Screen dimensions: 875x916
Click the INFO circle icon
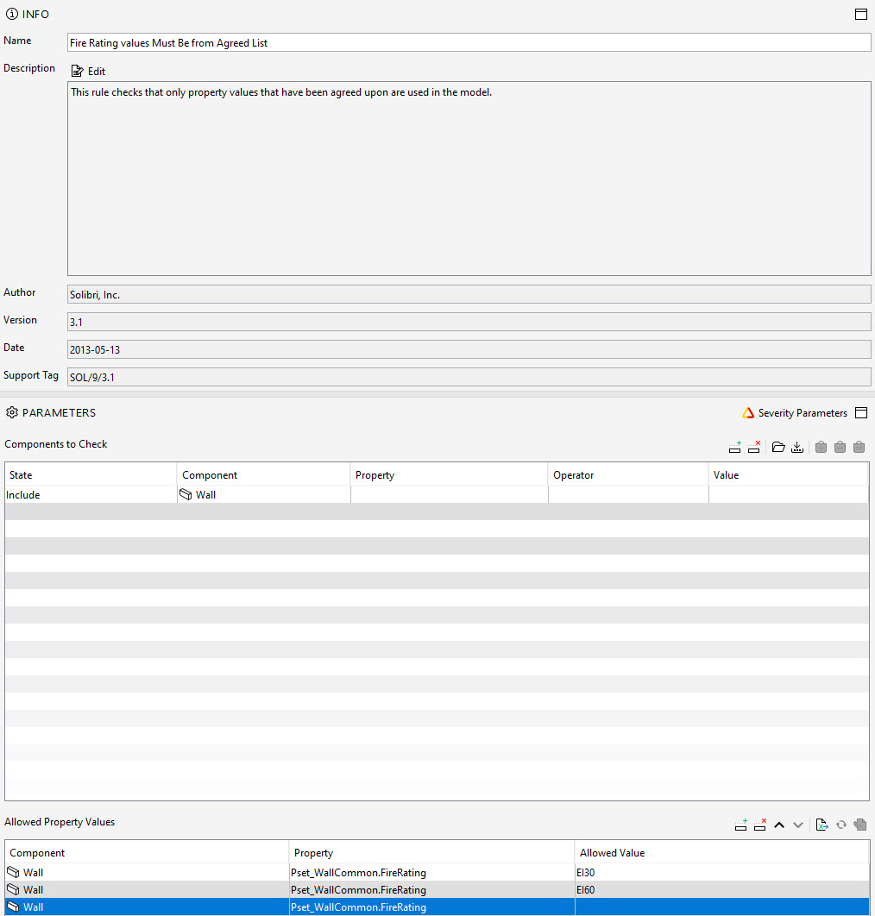click(x=12, y=14)
